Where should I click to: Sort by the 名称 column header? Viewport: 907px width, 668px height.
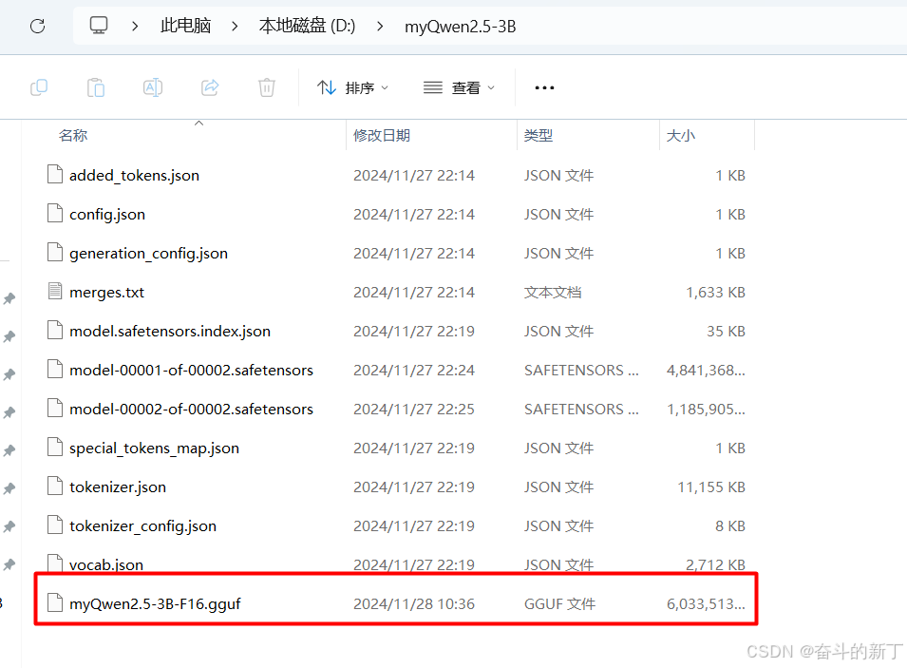click(73, 136)
